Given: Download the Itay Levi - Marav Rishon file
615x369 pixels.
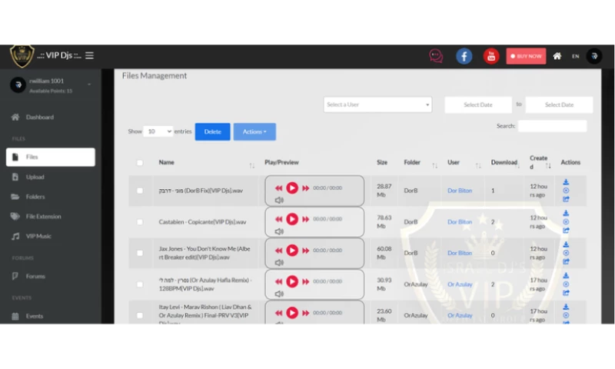Looking at the screenshot, I should click(x=566, y=307).
